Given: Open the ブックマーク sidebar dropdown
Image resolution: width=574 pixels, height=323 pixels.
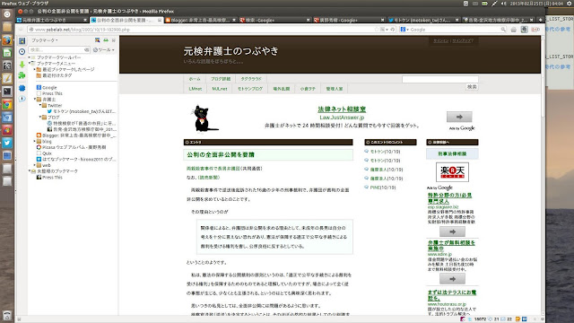Looking at the screenshot, I should pos(44,40).
